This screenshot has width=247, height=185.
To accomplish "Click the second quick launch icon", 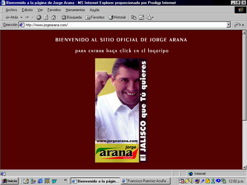I will point(33,181).
